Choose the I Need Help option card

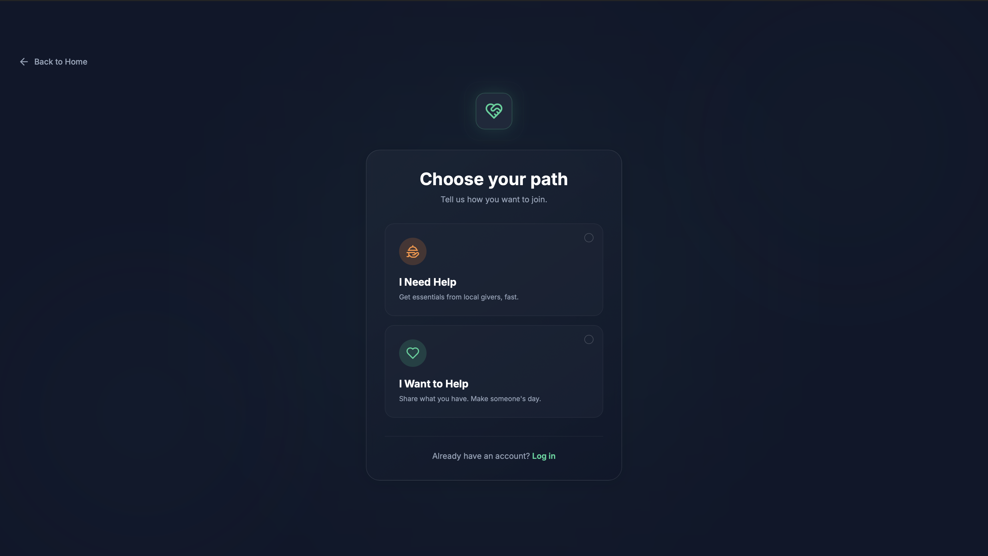[494, 269]
